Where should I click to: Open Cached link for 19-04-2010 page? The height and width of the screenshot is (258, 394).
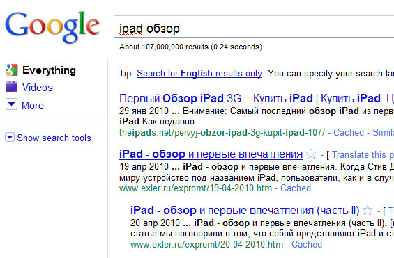point(296,188)
